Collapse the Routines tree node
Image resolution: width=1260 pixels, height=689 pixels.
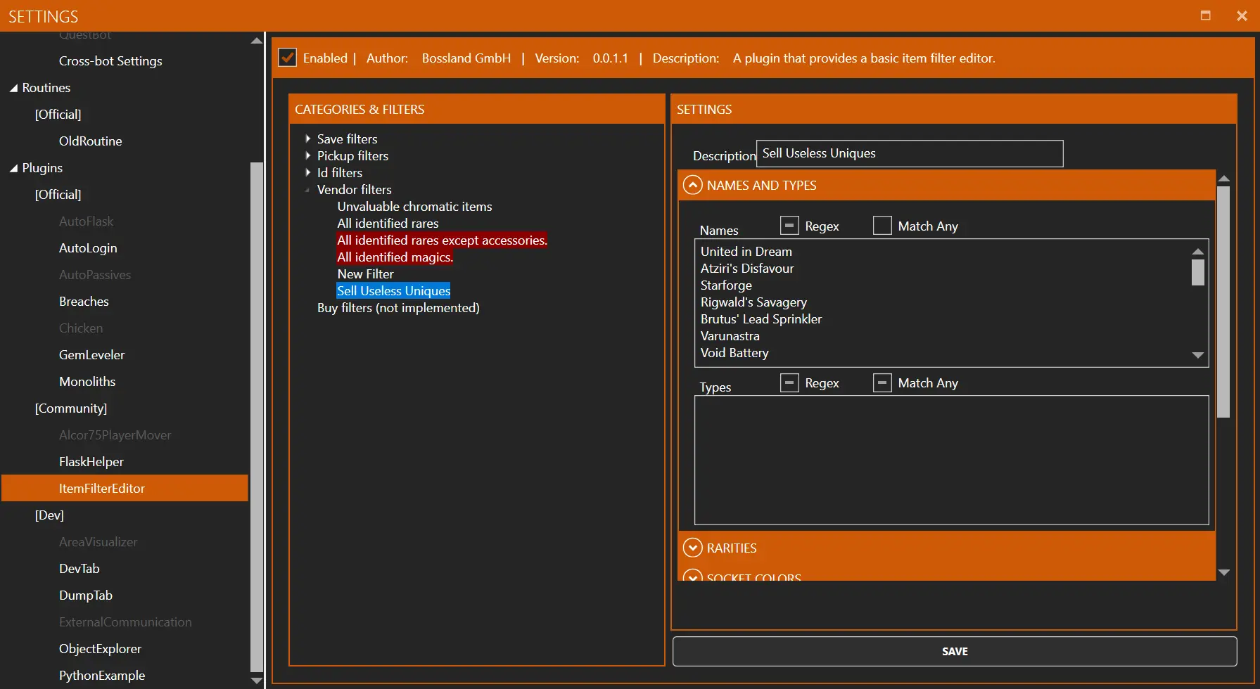pos(13,88)
